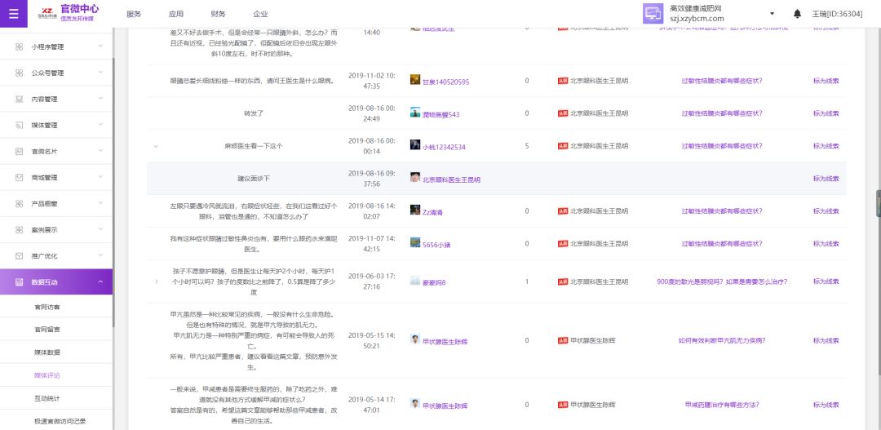Click the 推广优化 sidebar icon
Screen dimensions: 881x430
coord(20,255)
